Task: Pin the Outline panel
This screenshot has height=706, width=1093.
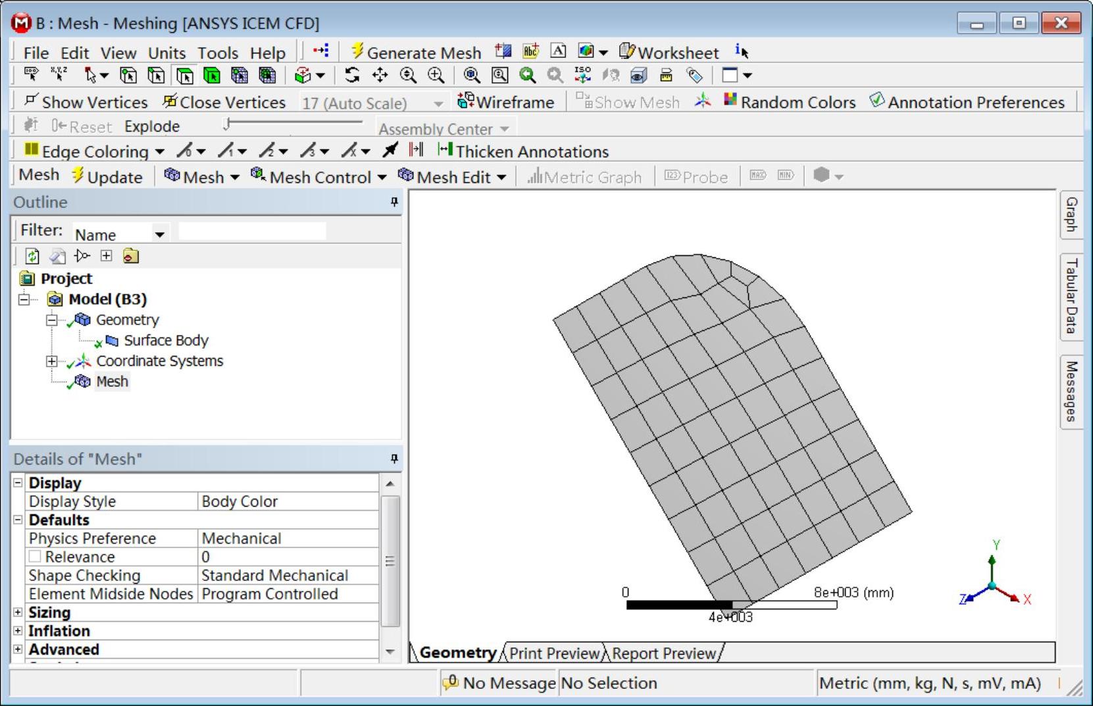Action: (394, 202)
